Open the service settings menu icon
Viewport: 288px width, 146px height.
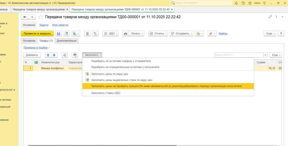(264, 3)
